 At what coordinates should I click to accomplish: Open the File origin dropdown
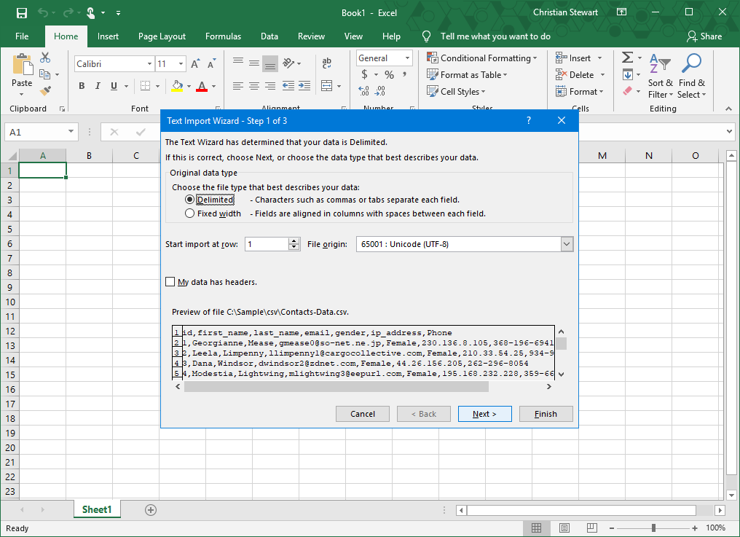click(567, 244)
